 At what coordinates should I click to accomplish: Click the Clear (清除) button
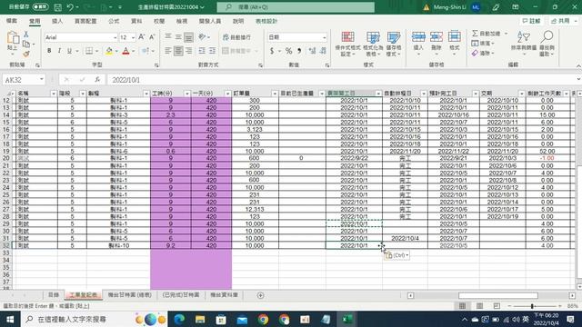(483, 54)
